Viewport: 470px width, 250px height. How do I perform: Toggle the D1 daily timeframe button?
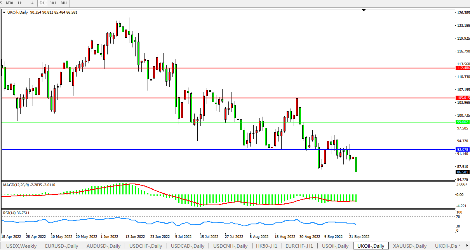[x=42, y=3]
